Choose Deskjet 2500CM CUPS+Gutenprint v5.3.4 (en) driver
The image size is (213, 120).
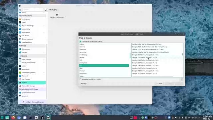point(148,50)
